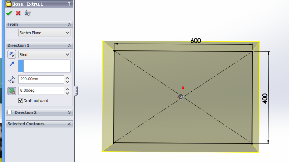Screen dimensions: 289x162
Task: Expand the Direction 2 section chevron
Action: 69,112
